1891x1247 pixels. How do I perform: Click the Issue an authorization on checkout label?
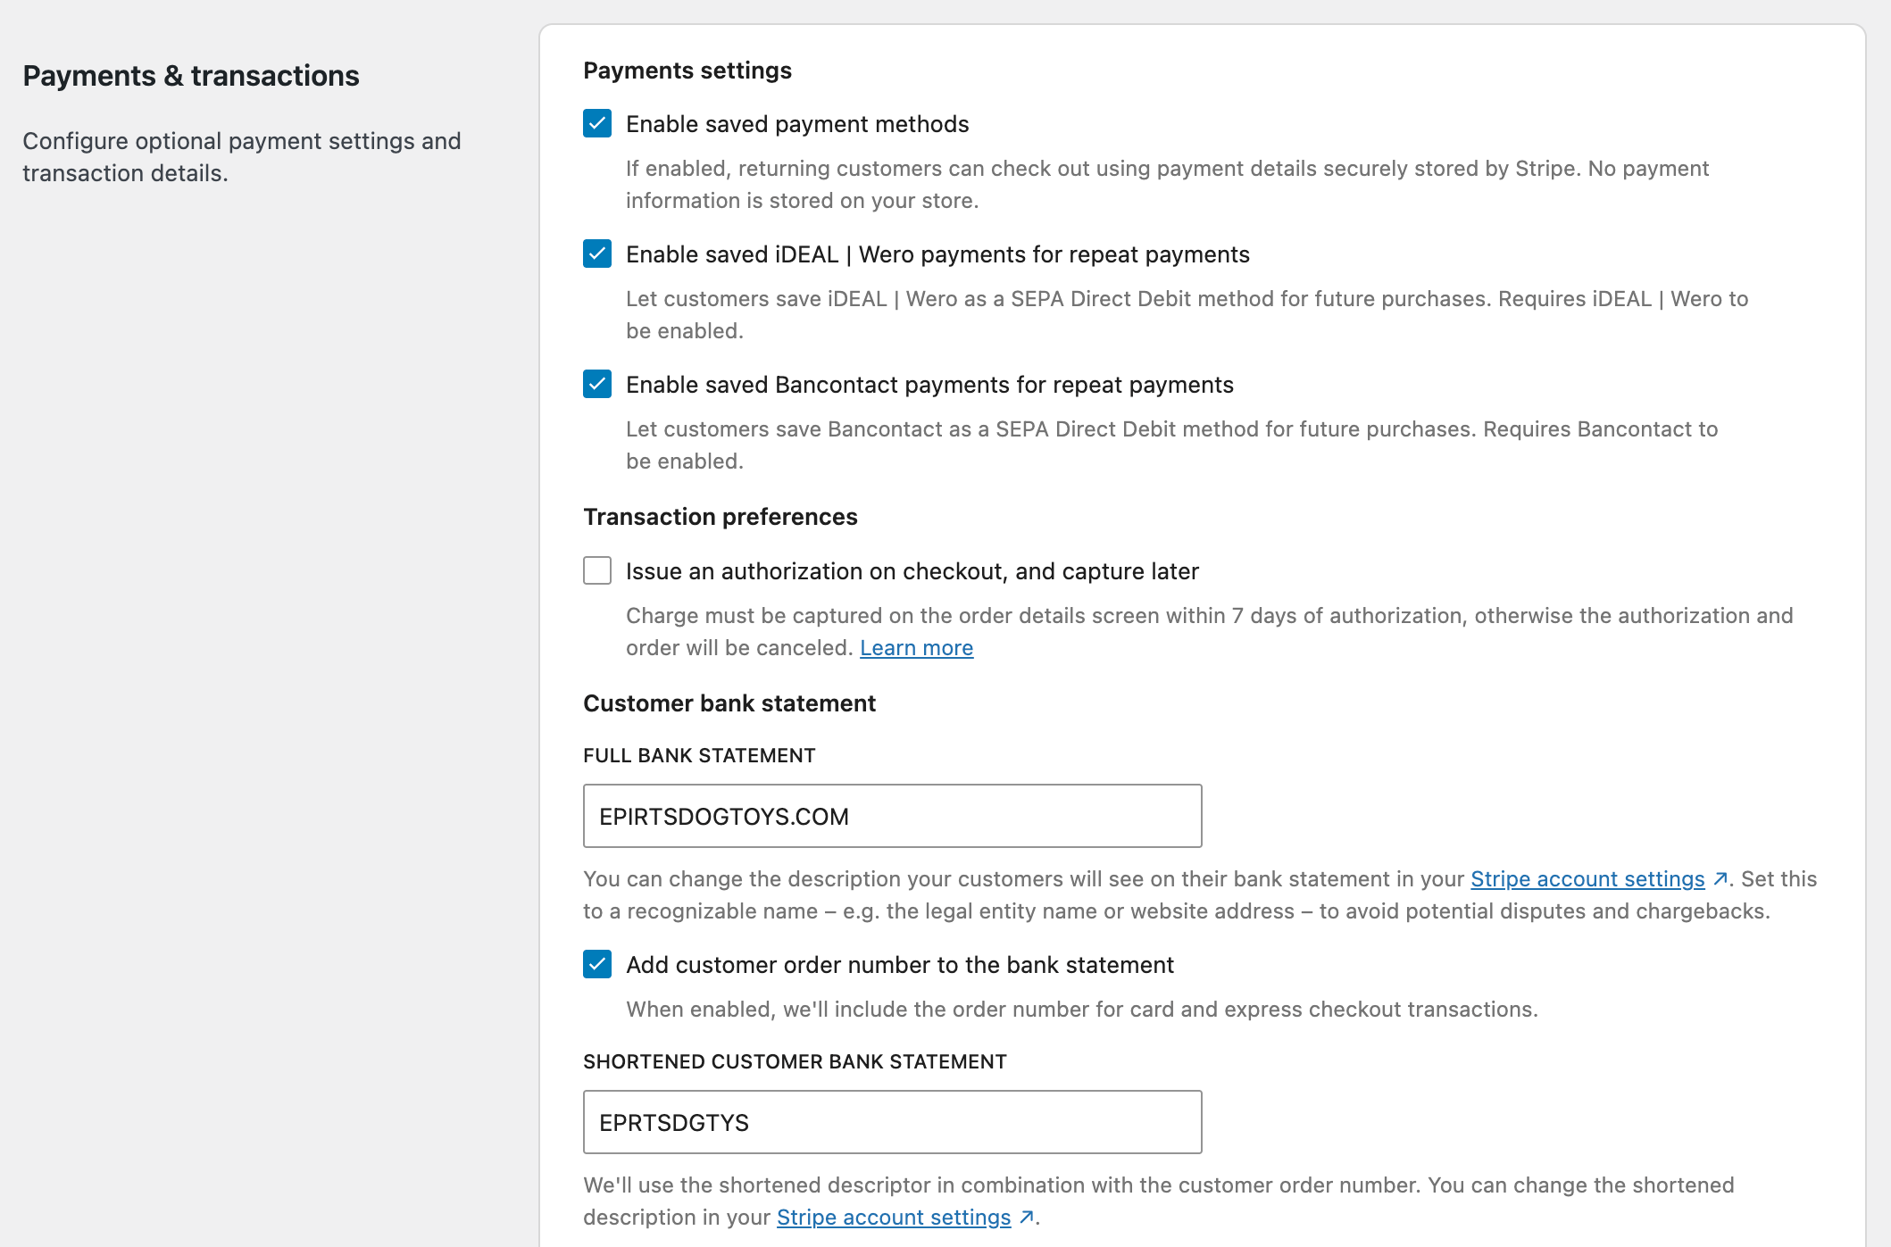(912, 571)
